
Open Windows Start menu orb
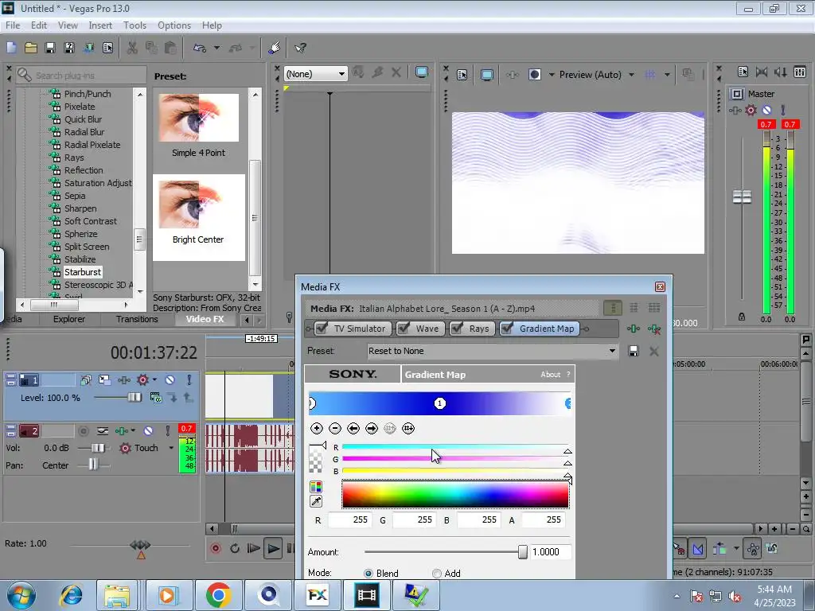tap(21, 595)
